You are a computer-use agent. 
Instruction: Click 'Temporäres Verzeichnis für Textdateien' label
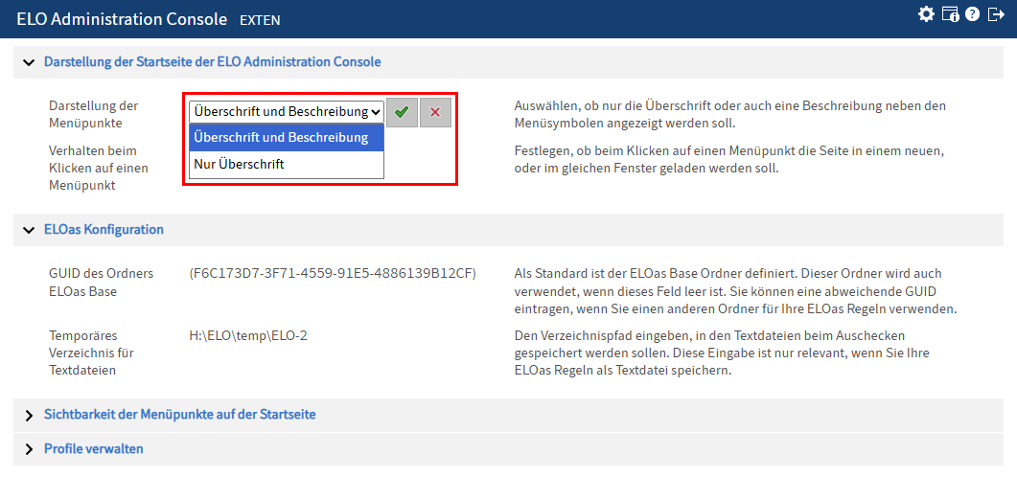(x=92, y=353)
